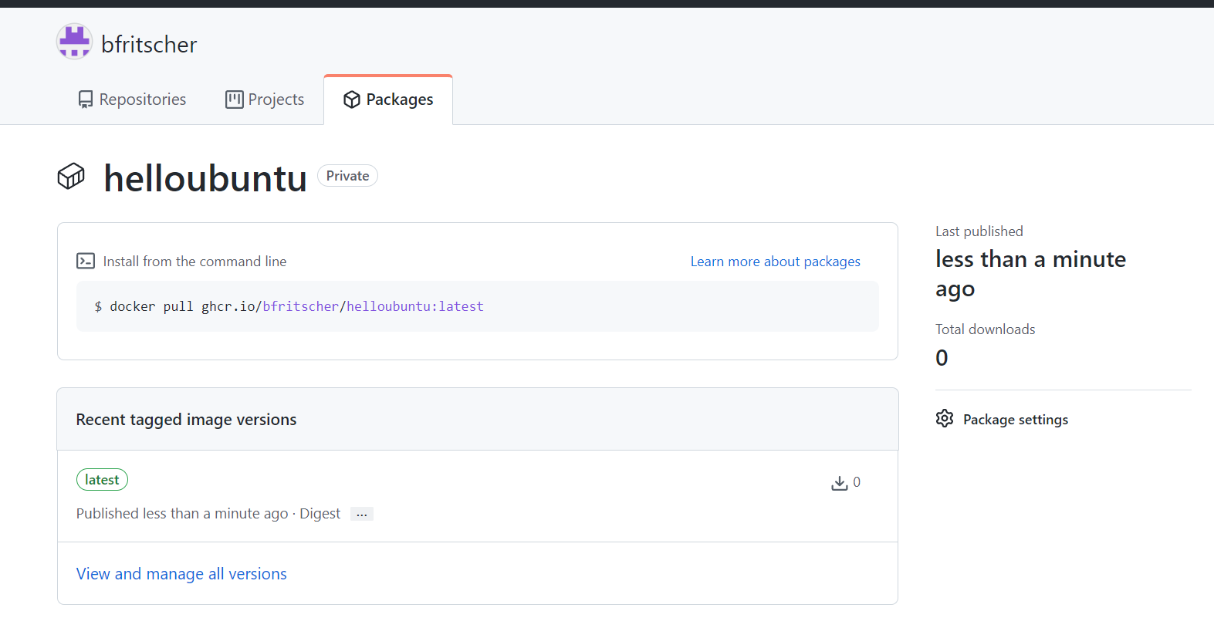Open the Projects tab
This screenshot has width=1214, height=628.
276,100
